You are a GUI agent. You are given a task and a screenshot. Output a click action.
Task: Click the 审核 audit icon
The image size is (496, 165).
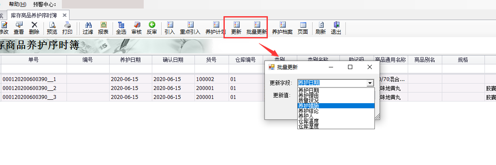136,28
